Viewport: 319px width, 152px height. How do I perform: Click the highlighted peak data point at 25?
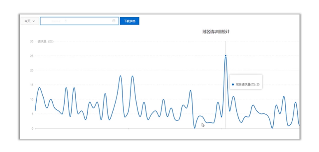point(226,55)
